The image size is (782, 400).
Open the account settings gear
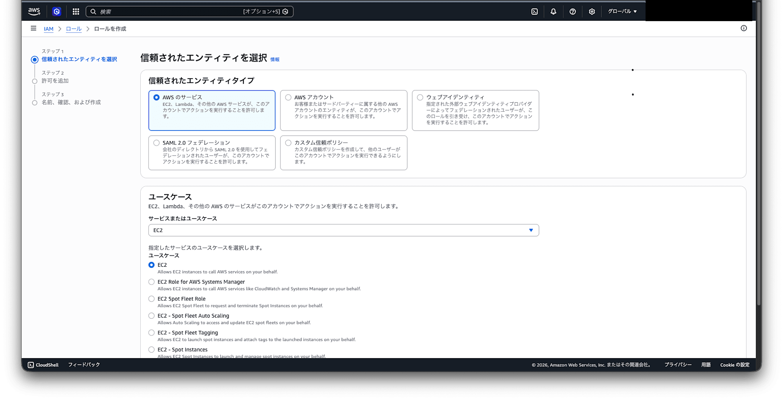592,11
